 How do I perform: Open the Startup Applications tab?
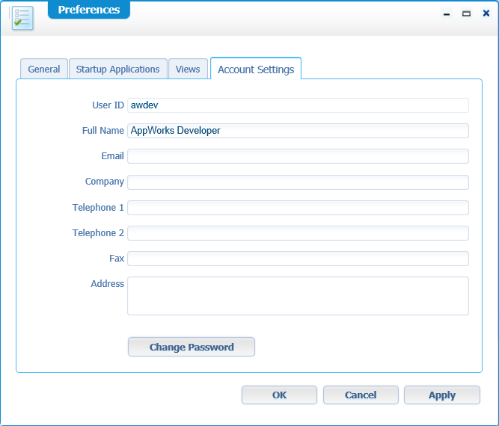point(117,69)
